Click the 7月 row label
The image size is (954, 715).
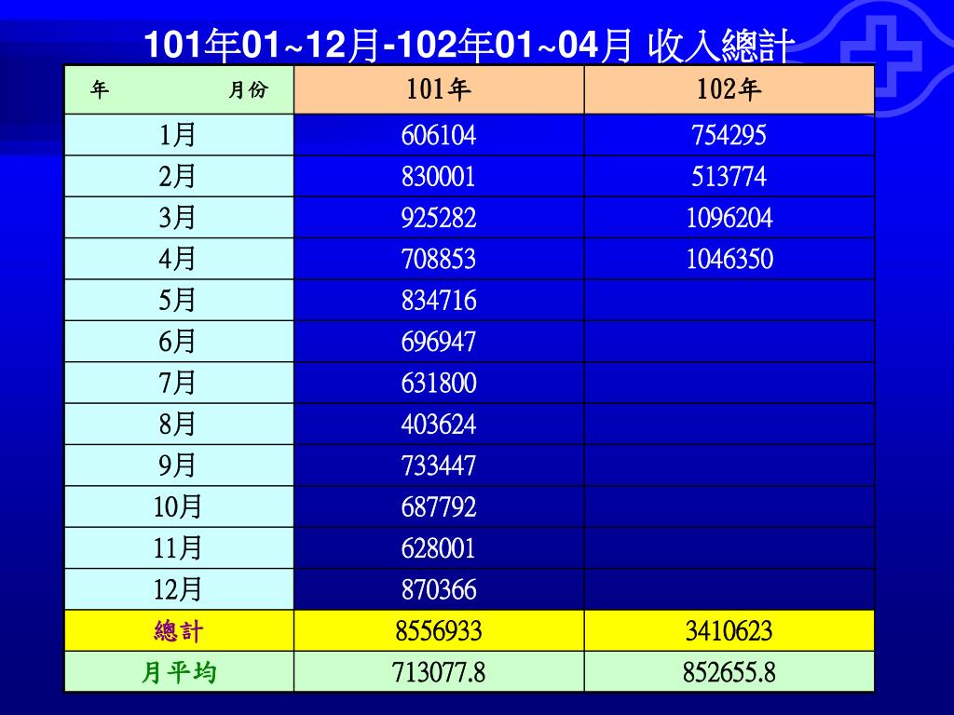click(177, 383)
